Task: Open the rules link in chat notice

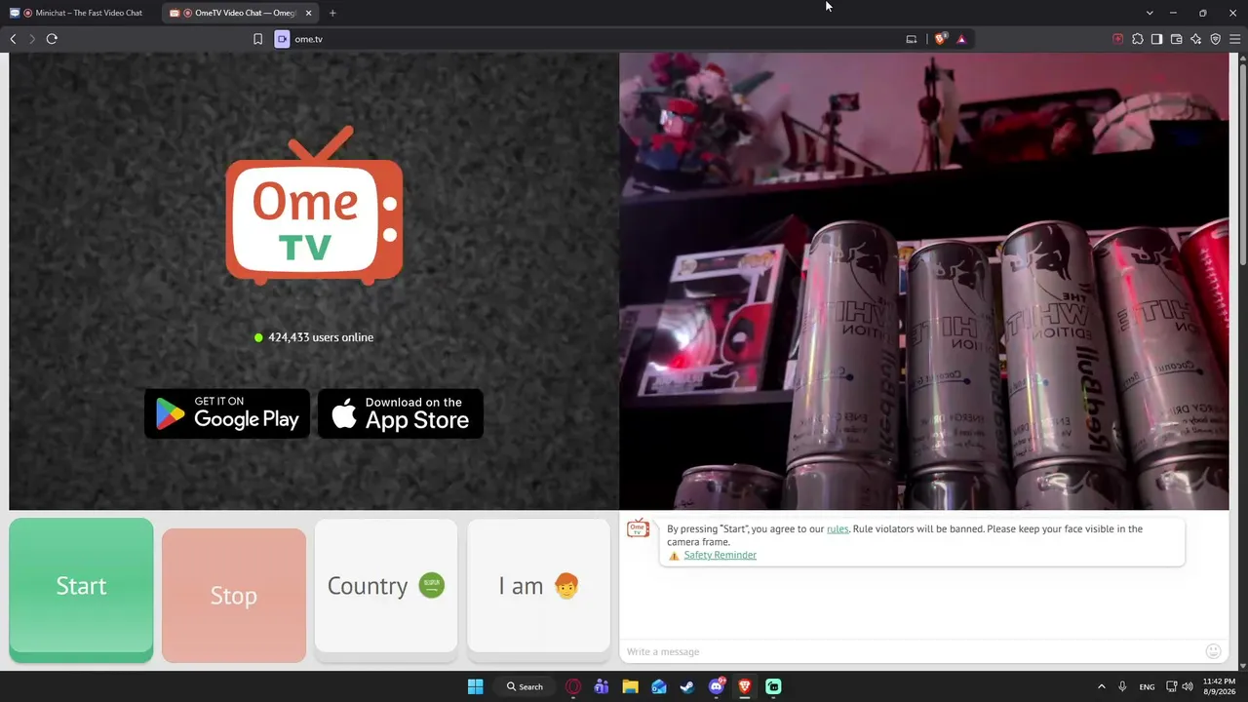Action: (838, 528)
